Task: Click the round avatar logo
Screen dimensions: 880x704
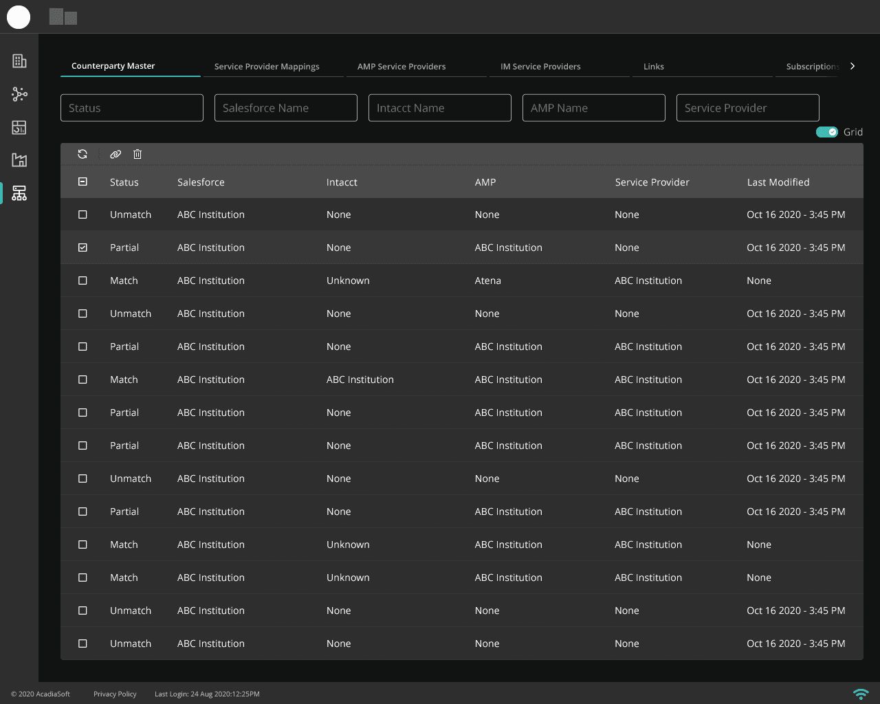Action: 19,17
